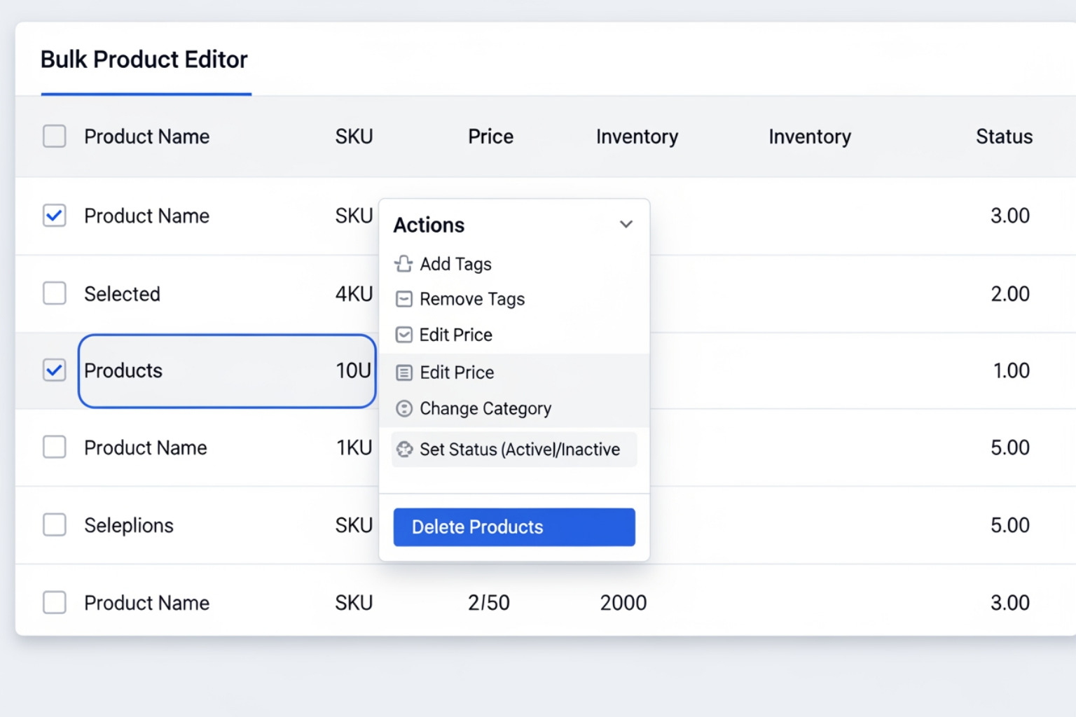Screen dimensions: 1076x717
Task: Click the Remove Tags icon
Action: [x=404, y=299]
